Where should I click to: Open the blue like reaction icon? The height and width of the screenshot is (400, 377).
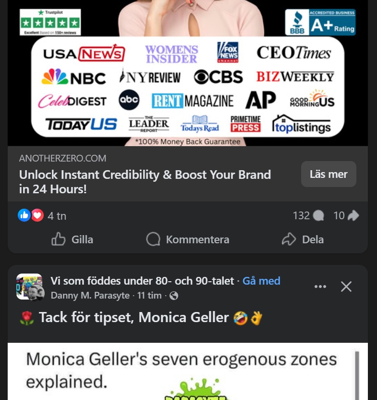point(24,215)
